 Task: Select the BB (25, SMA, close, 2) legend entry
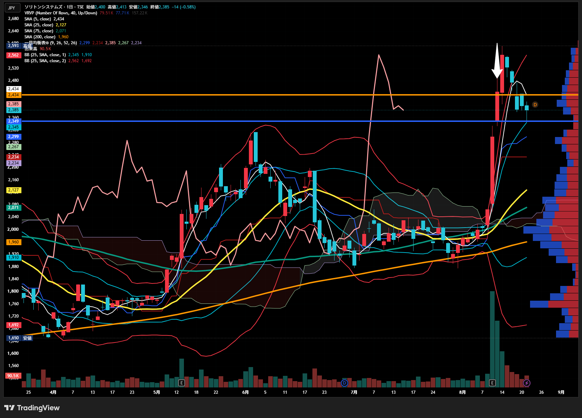pyautogui.click(x=45, y=61)
